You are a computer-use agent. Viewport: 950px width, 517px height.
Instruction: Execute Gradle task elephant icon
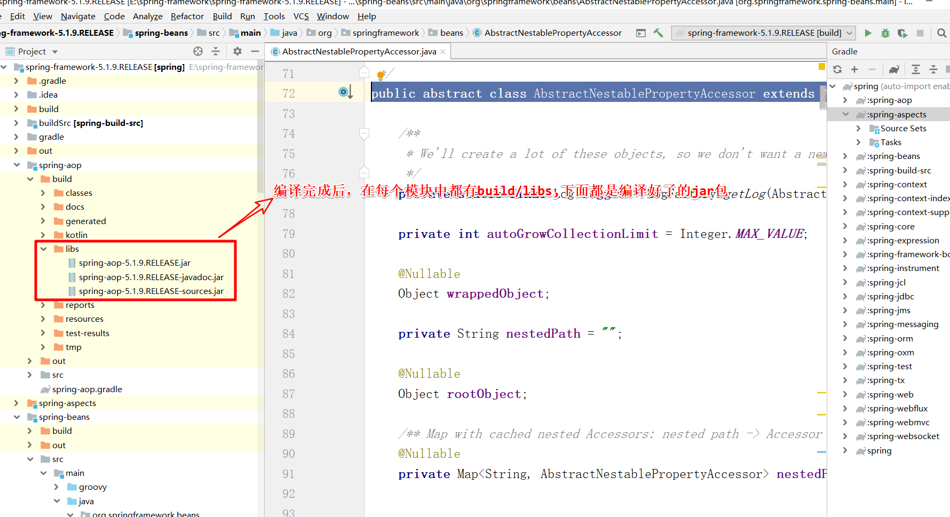[894, 69]
